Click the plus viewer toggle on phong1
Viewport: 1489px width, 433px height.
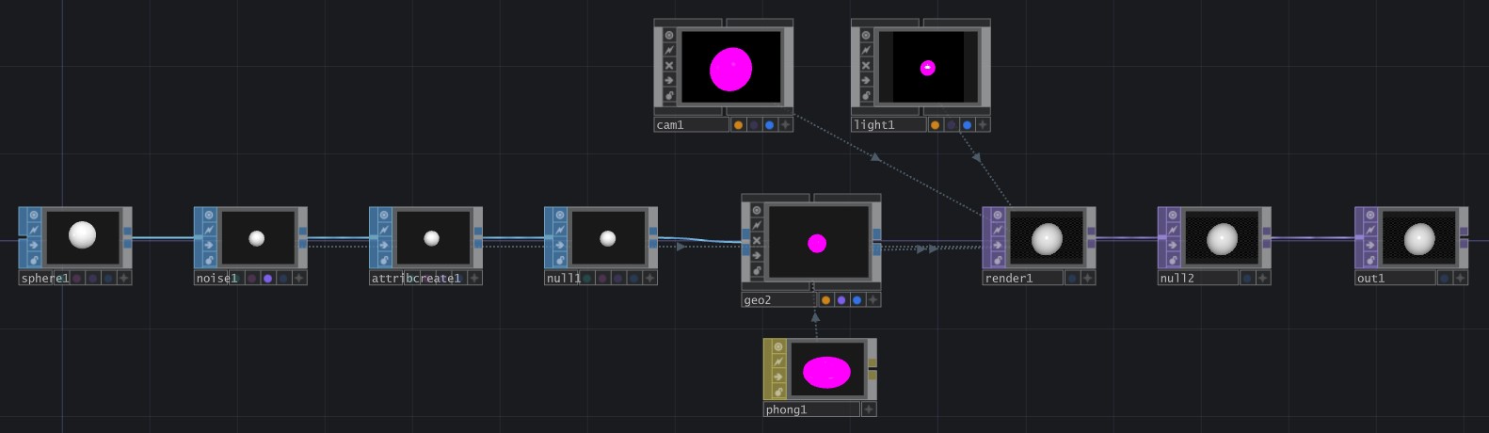(869, 409)
